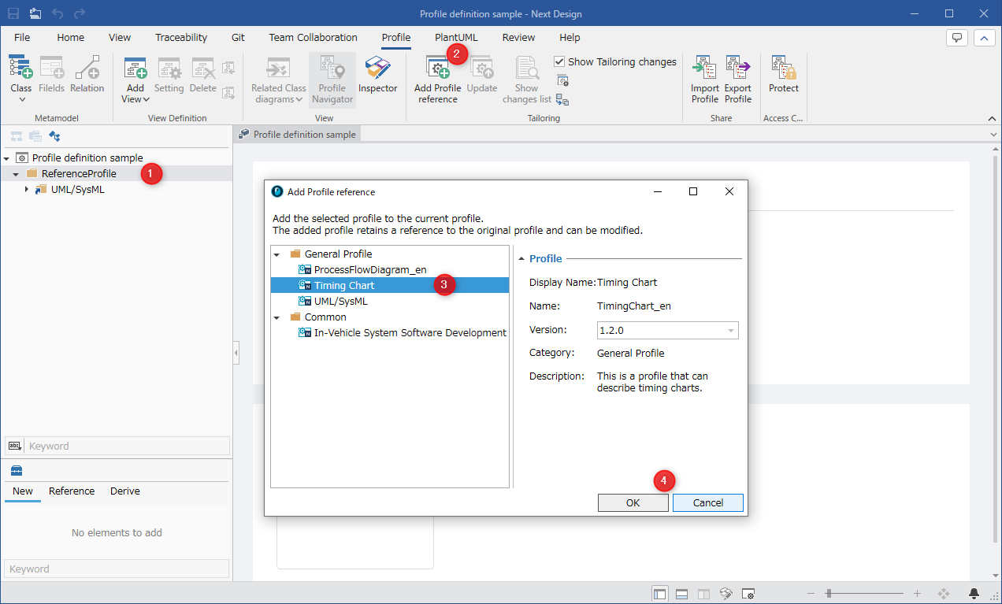The image size is (1002, 604).
Task: Switch to the Home ribbon tab
Action: (x=70, y=37)
